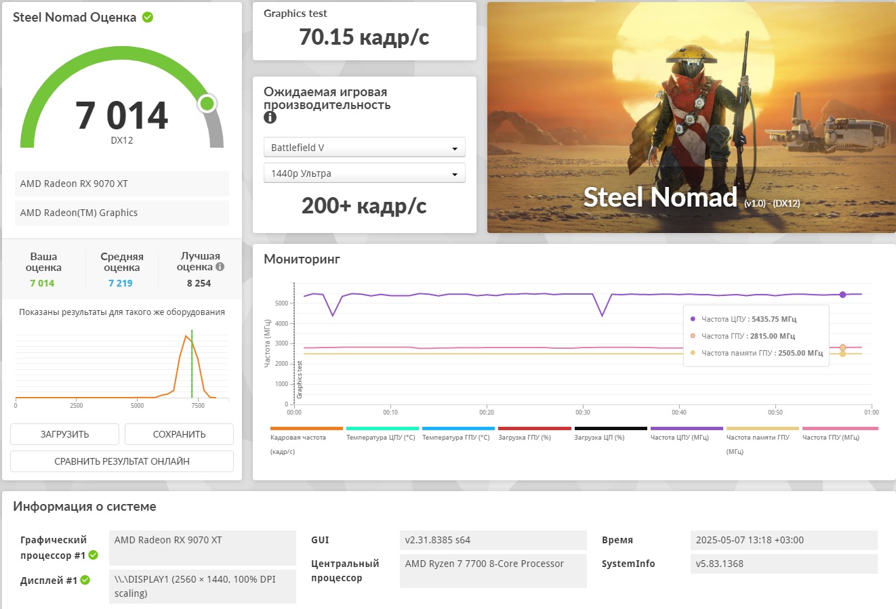
Task: Click the SystemInfo version v5.83.1368
Action: click(x=784, y=564)
